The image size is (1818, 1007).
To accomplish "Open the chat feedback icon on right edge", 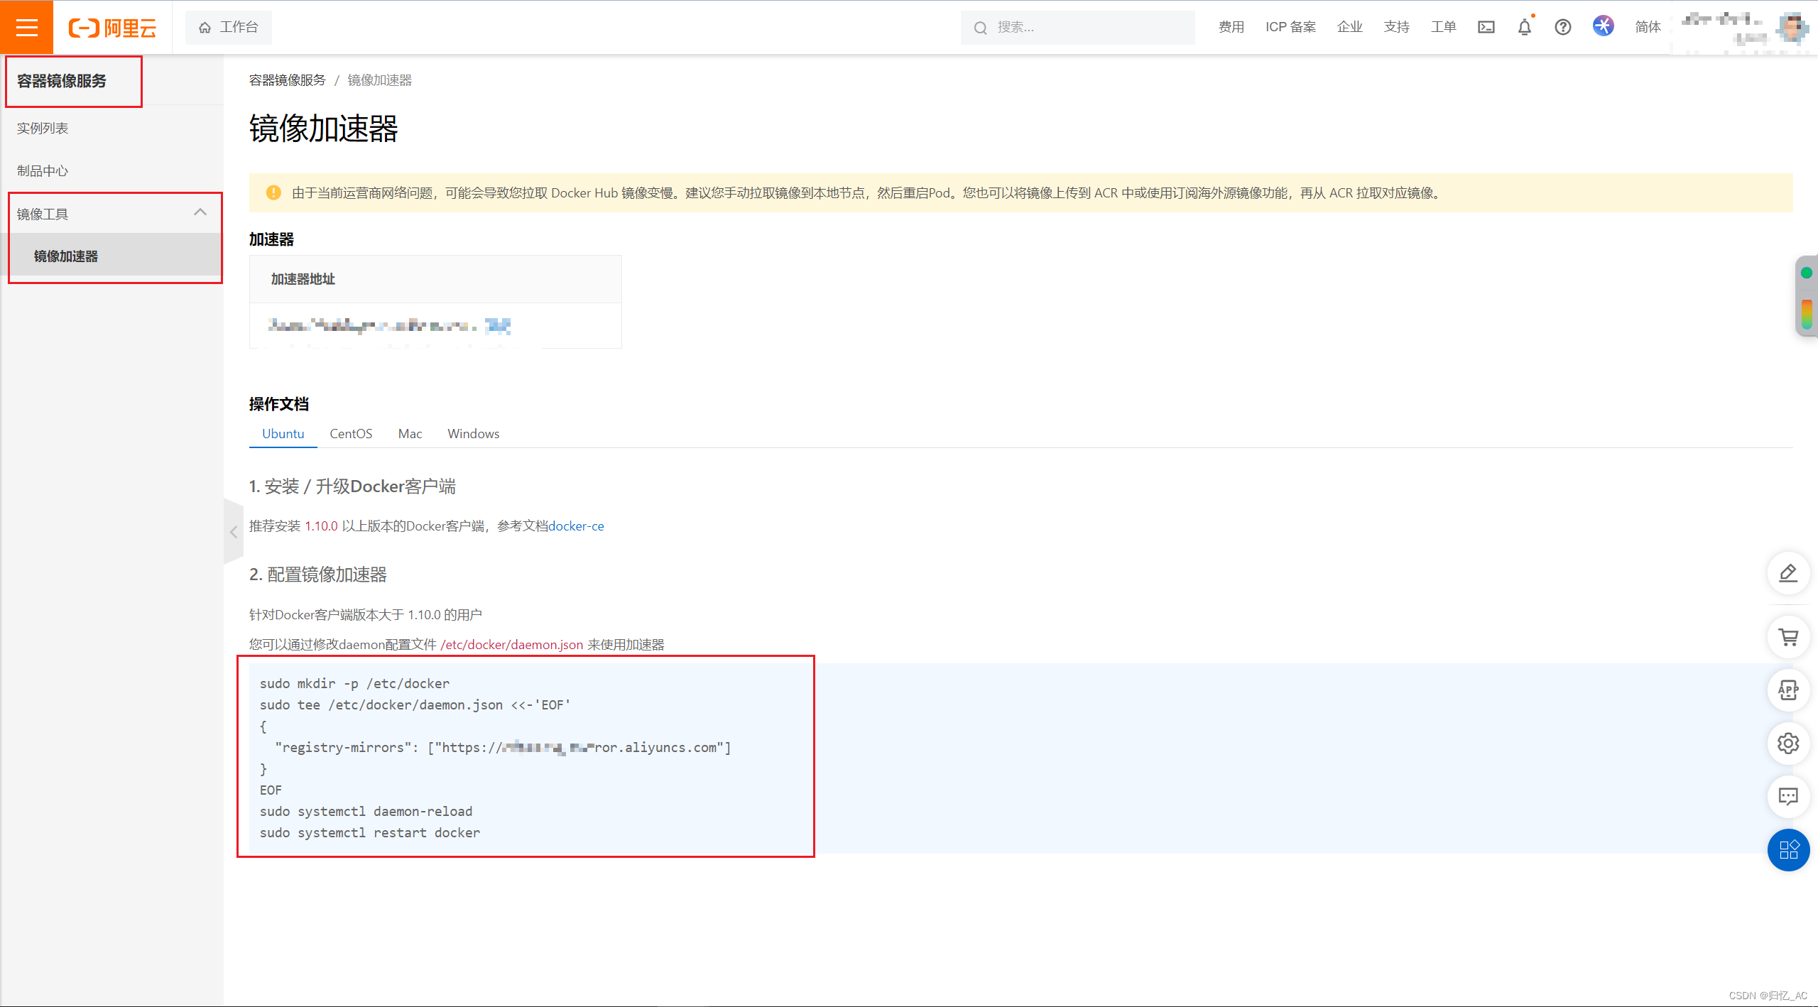I will [1789, 796].
